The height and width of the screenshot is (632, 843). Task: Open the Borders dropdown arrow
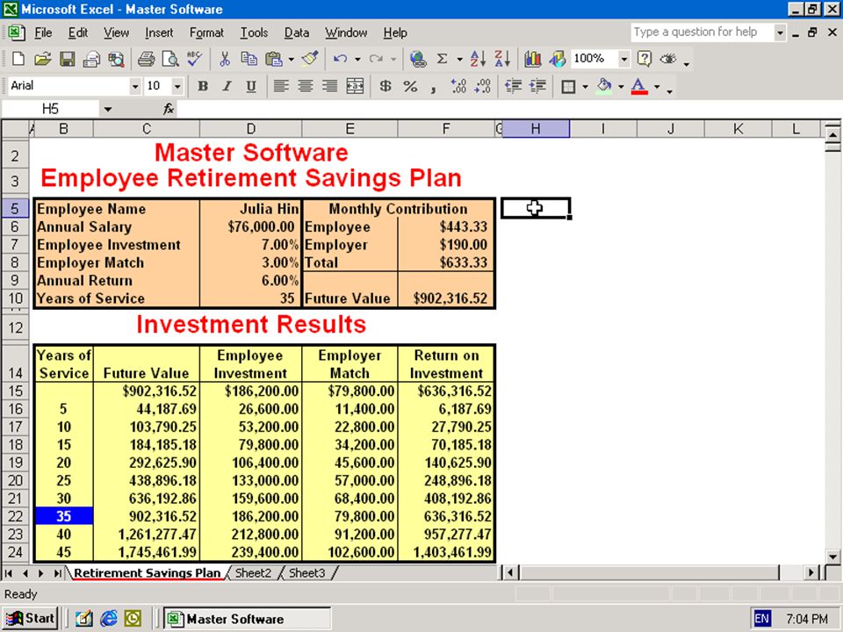[585, 86]
